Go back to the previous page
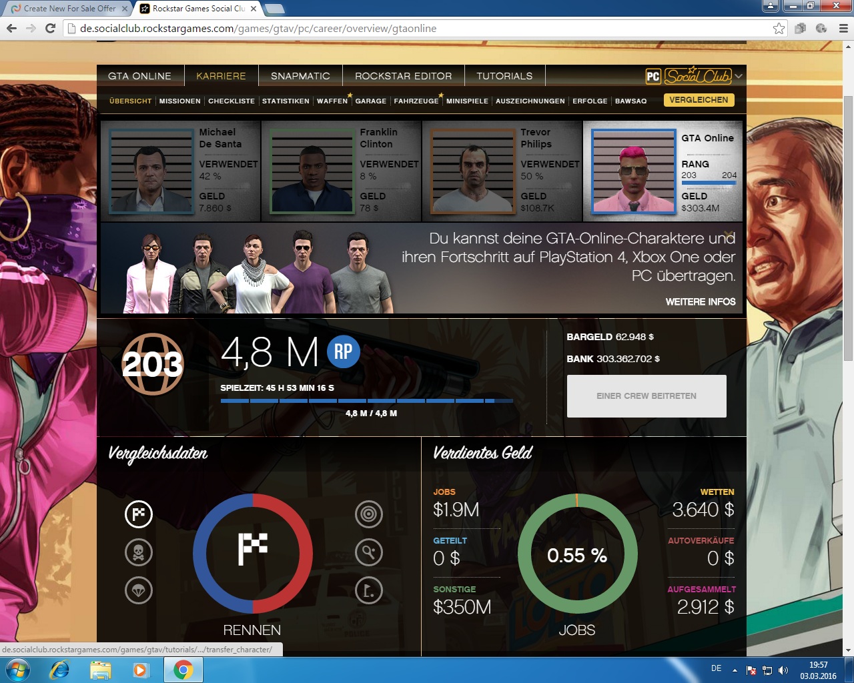Viewport: 854px width, 683px height. pos(11,28)
